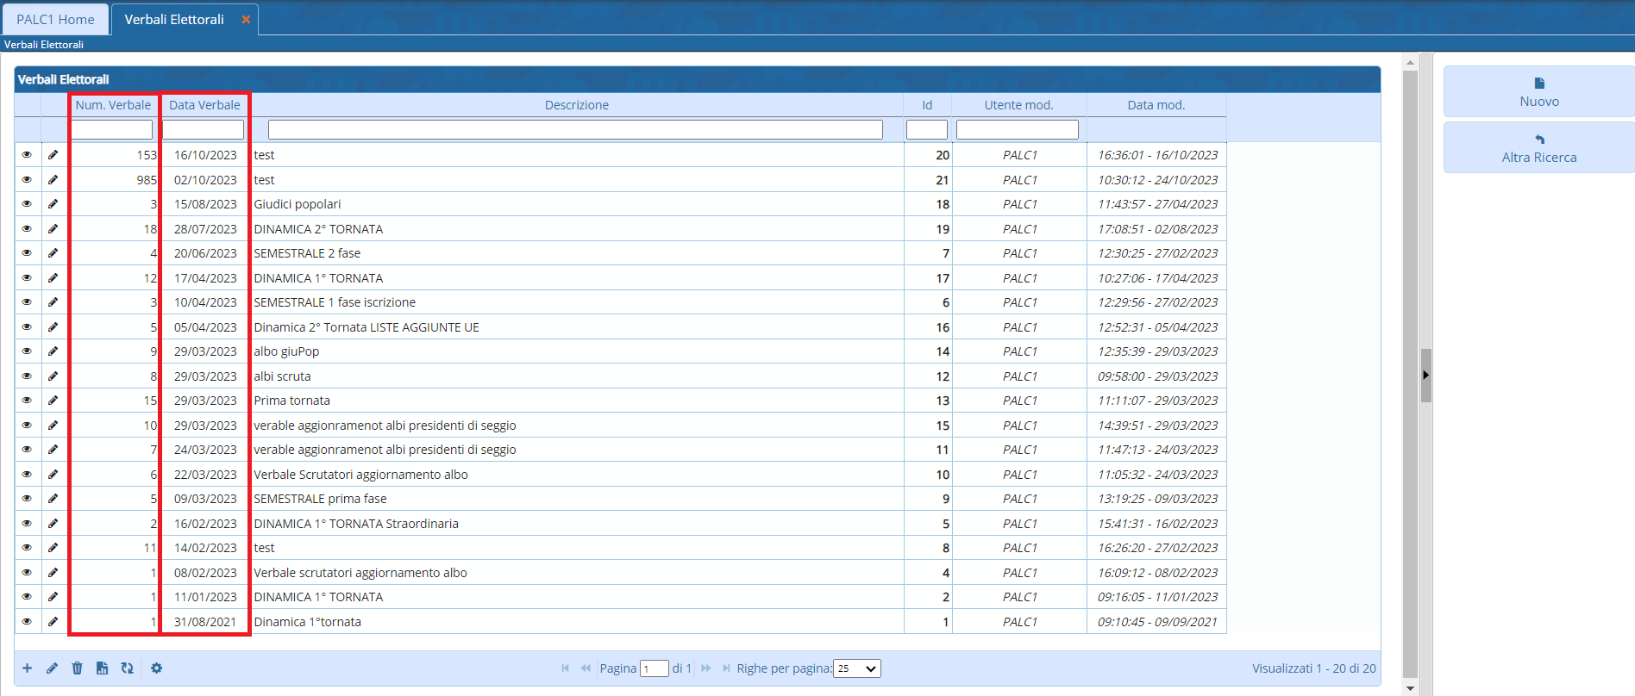This screenshot has width=1635, height=696.
Task: Switch to the PALC1 Home tab
Action: 55,19
